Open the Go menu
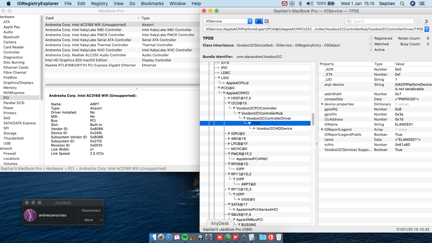Image resolution: width=432 pixels, height=243 pixels. pyautogui.click(x=132, y=3)
